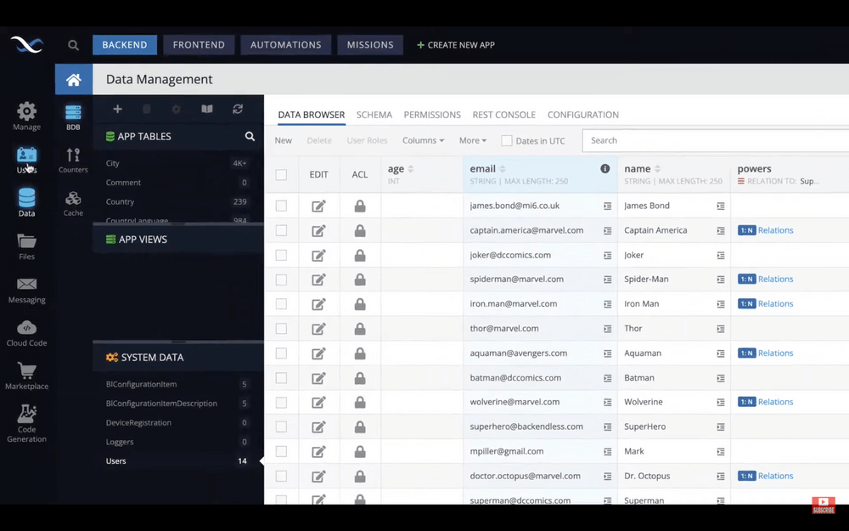
Task: Select the Cache icon
Action: 72,199
